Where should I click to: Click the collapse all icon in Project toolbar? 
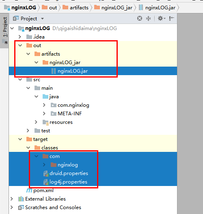click(x=148, y=18)
